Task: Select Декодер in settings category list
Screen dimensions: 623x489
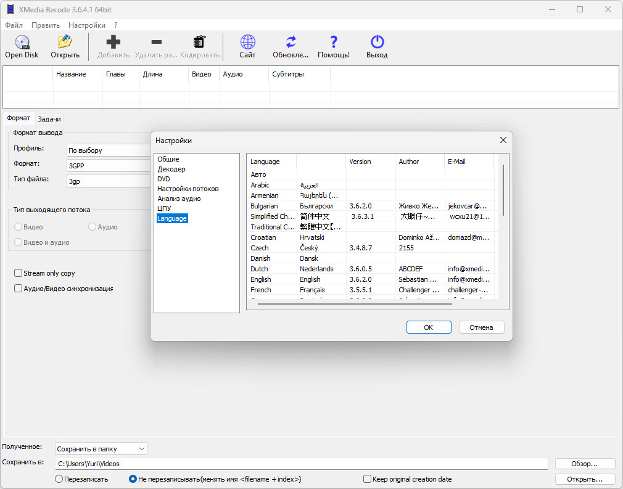Action: click(171, 169)
